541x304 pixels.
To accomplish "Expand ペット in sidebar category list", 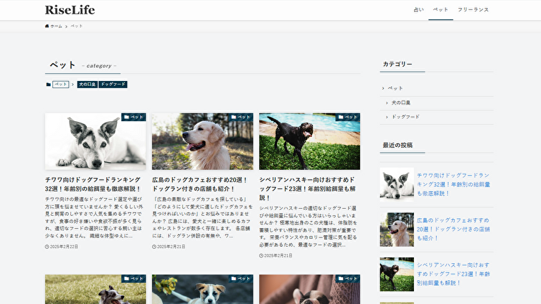I will (395, 88).
